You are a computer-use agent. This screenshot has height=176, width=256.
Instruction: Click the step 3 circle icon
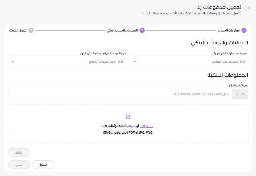pyautogui.click(x=31, y=30)
